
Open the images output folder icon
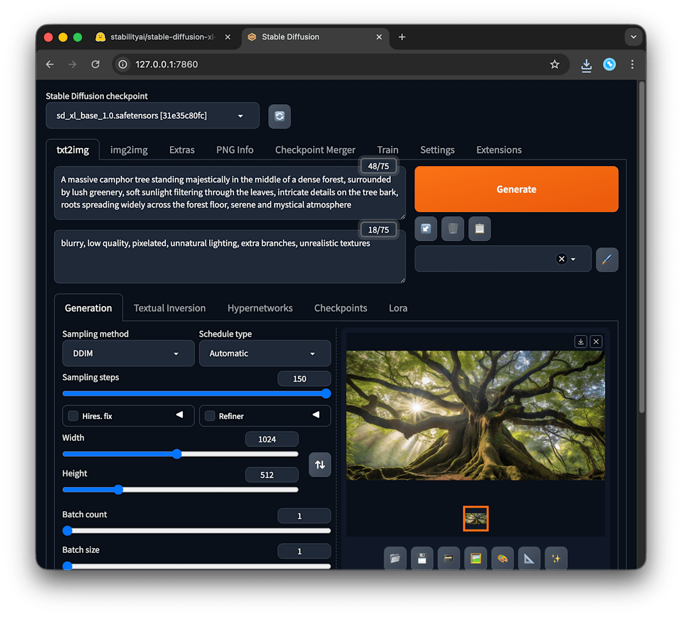click(395, 558)
